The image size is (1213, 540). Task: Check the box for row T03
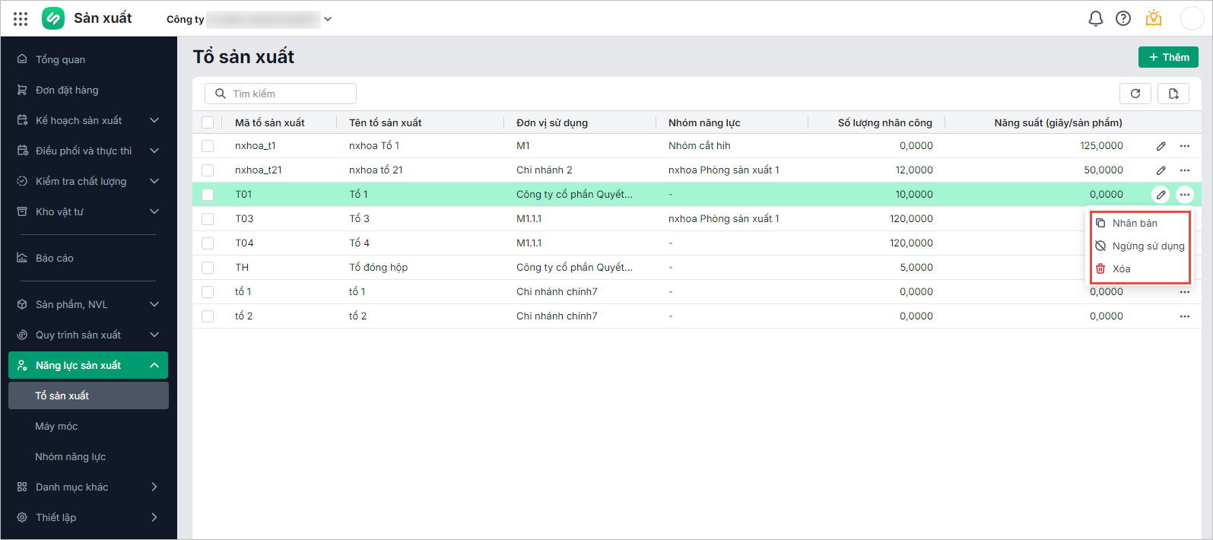(x=208, y=219)
